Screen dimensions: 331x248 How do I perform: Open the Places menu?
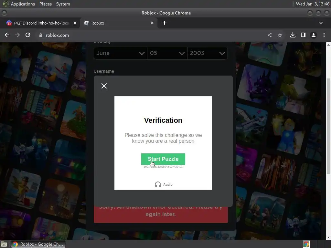click(x=45, y=4)
